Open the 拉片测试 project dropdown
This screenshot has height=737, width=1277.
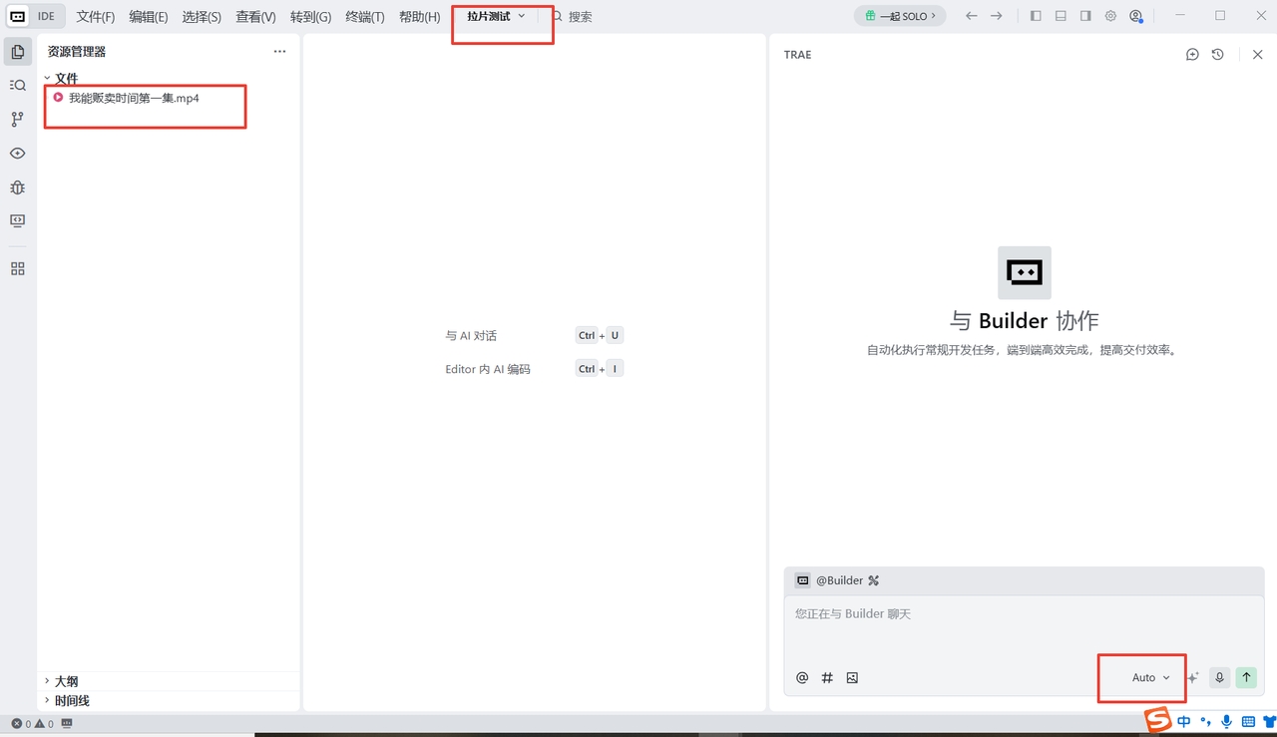[496, 16]
